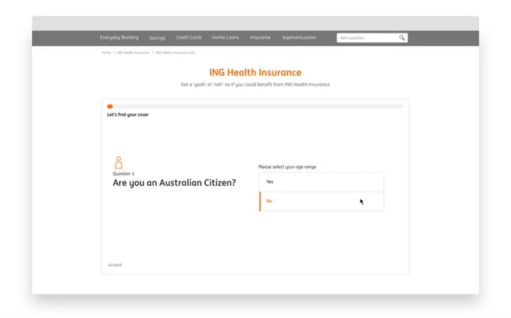The width and height of the screenshot is (511, 318).
Task: Click the ING Health Insurance page heading
Action: click(x=255, y=73)
